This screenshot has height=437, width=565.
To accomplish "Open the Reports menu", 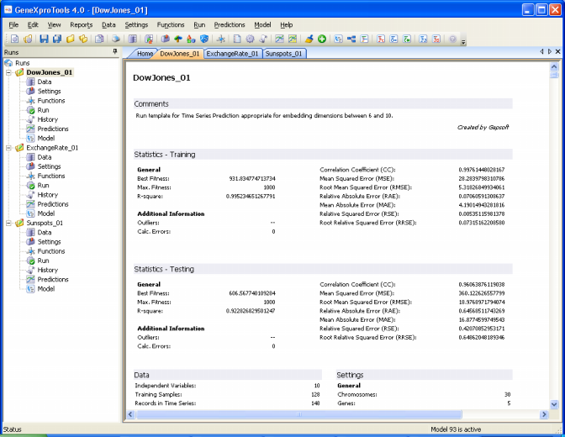I will 81,25.
